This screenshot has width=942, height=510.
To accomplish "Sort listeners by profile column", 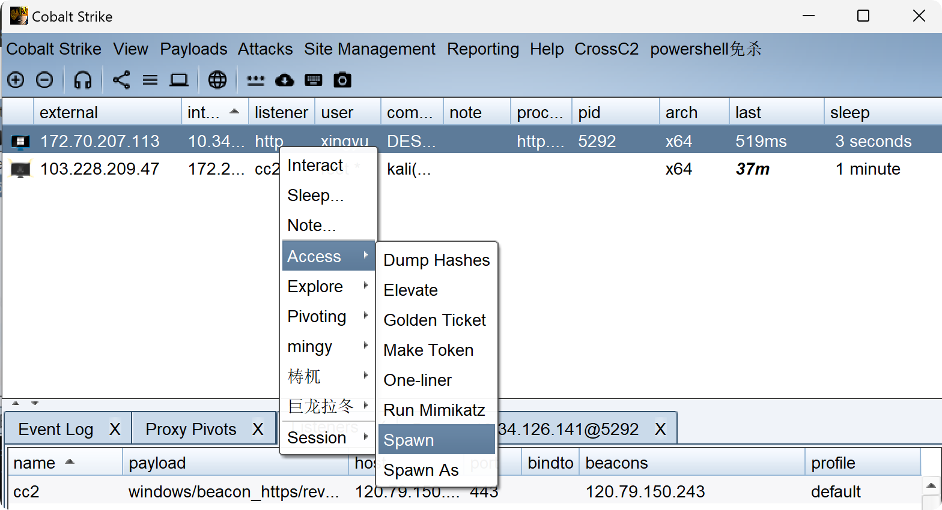I will point(863,463).
